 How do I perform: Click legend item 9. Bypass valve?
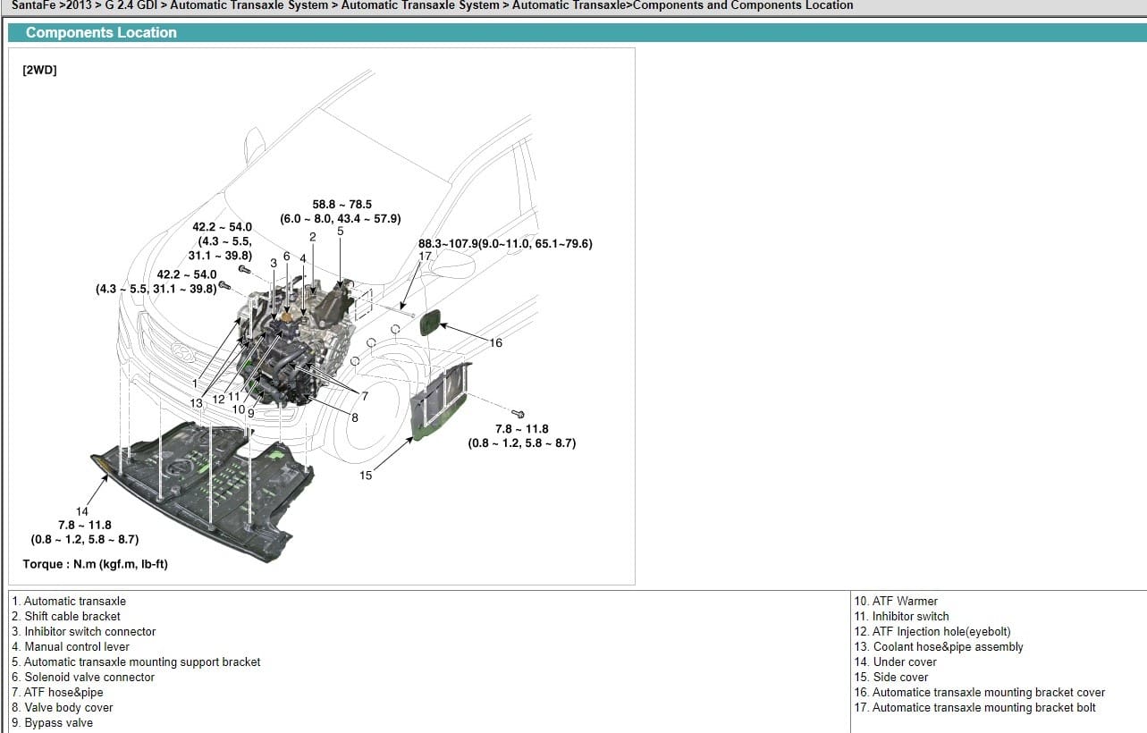point(52,723)
